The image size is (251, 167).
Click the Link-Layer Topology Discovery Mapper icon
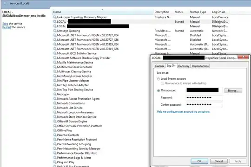[x=55, y=17]
